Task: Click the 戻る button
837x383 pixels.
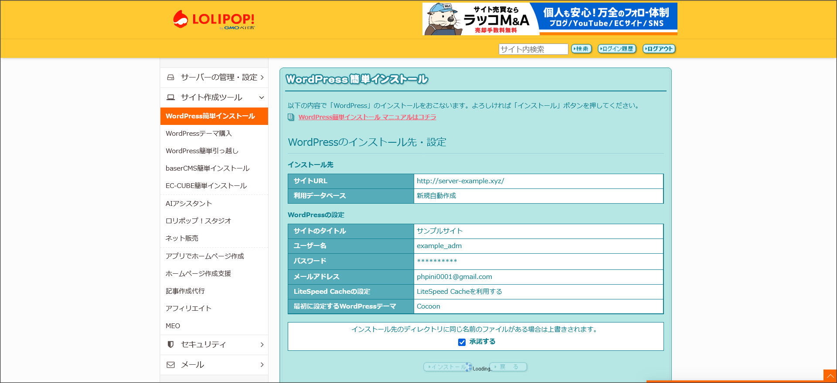Action: pos(509,367)
